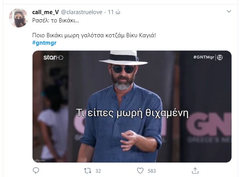Click the #GNTMgr overlay tag in the GIF
The width and height of the screenshot is (246, 177).
pyautogui.click(x=204, y=57)
